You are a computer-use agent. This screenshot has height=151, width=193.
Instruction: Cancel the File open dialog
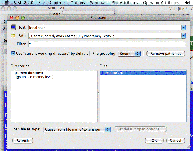(x=176, y=141)
